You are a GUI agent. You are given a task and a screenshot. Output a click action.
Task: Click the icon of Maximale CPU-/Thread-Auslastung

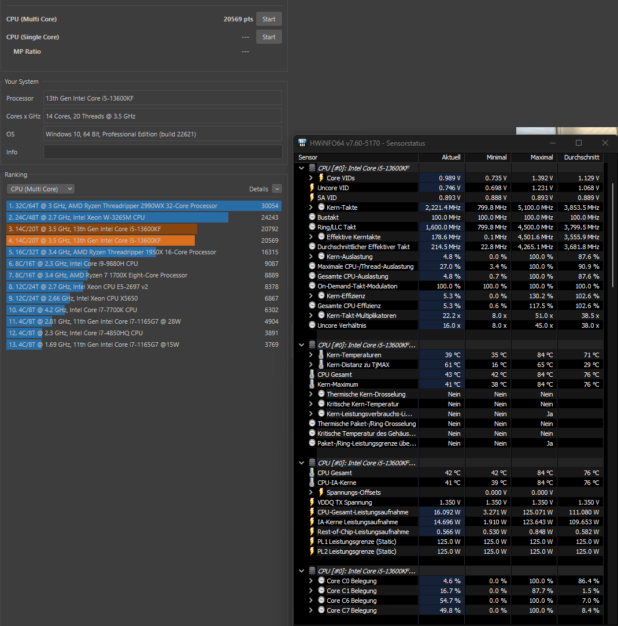312,266
